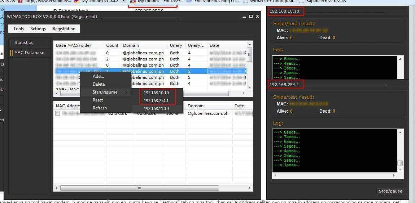Pick 192.168.10.10 in the submenu
The height and width of the screenshot is (203, 415).
click(156, 93)
